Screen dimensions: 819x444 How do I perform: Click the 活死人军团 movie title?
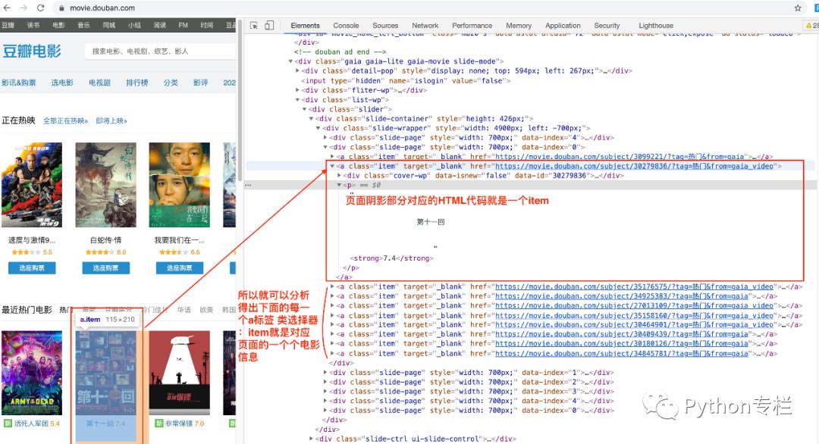(31, 423)
